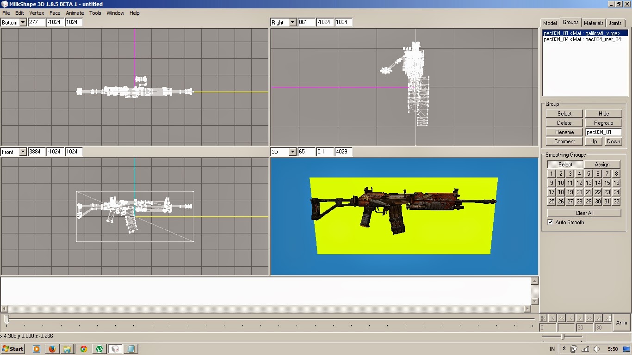This screenshot has height=355, width=632.
Task: Click the Hide group button
Action: click(x=604, y=114)
